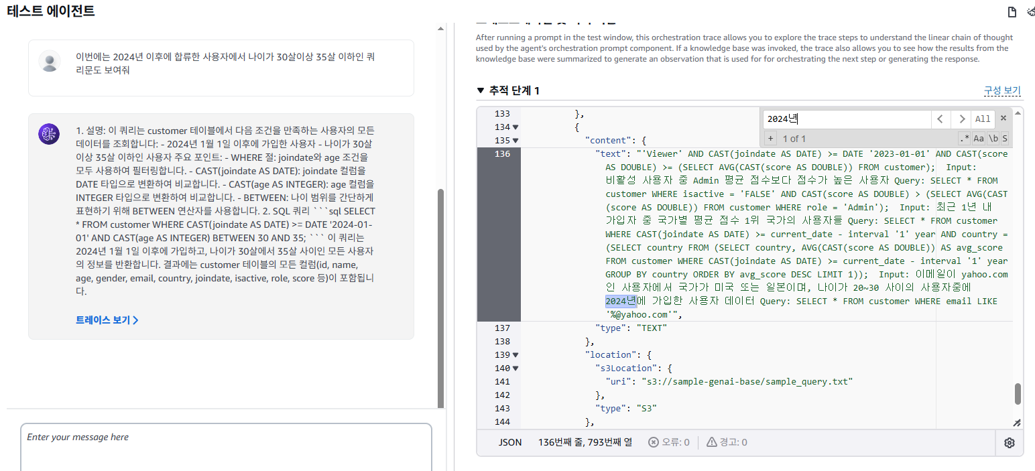Fold code at line 135
Image resolution: width=1035 pixels, height=471 pixels.
click(515, 141)
